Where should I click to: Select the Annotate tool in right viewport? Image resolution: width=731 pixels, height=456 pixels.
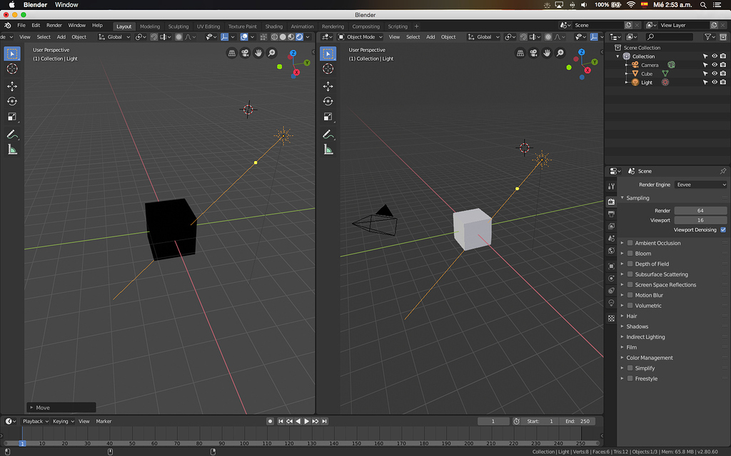328,134
